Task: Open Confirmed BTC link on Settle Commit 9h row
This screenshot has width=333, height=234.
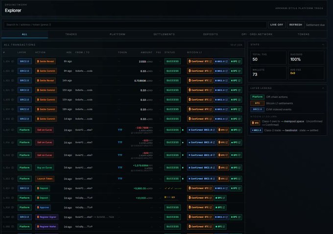Action: 200,71
